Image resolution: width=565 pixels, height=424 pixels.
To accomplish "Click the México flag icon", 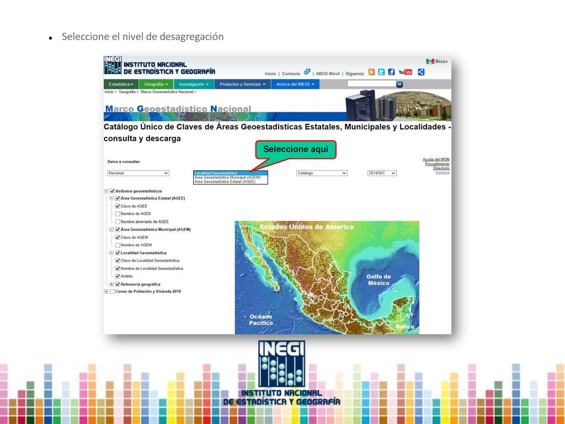I will 430,61.
